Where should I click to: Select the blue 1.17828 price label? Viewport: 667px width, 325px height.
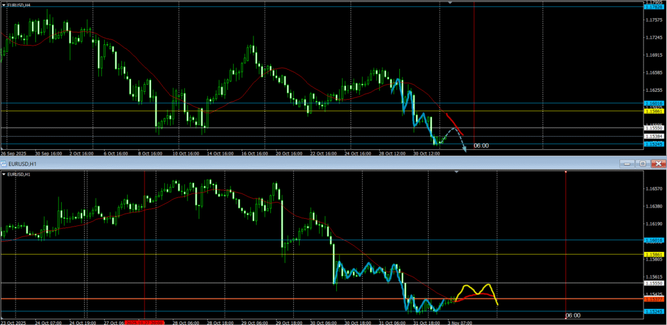pos(653,7)
